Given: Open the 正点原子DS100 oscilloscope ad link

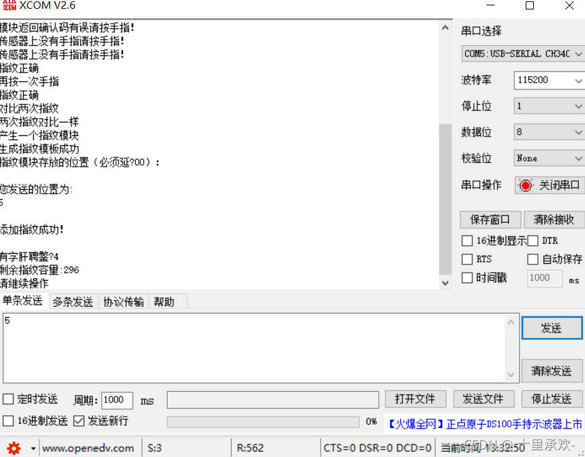Looking at the screenshot, I should [485, 424].
